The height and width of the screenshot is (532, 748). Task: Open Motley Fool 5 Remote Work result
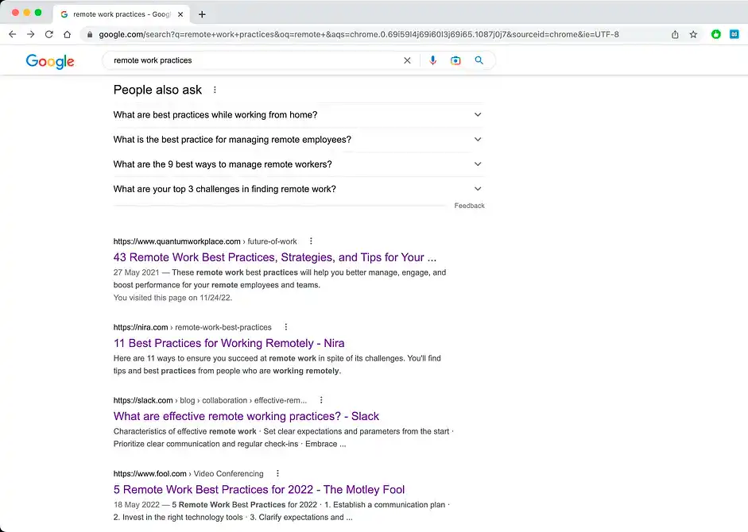[x=259, y=490]
